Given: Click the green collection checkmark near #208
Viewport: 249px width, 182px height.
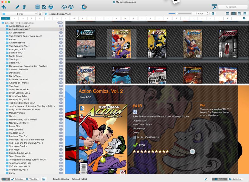Looking at the screenshot, I should [135, 145].
